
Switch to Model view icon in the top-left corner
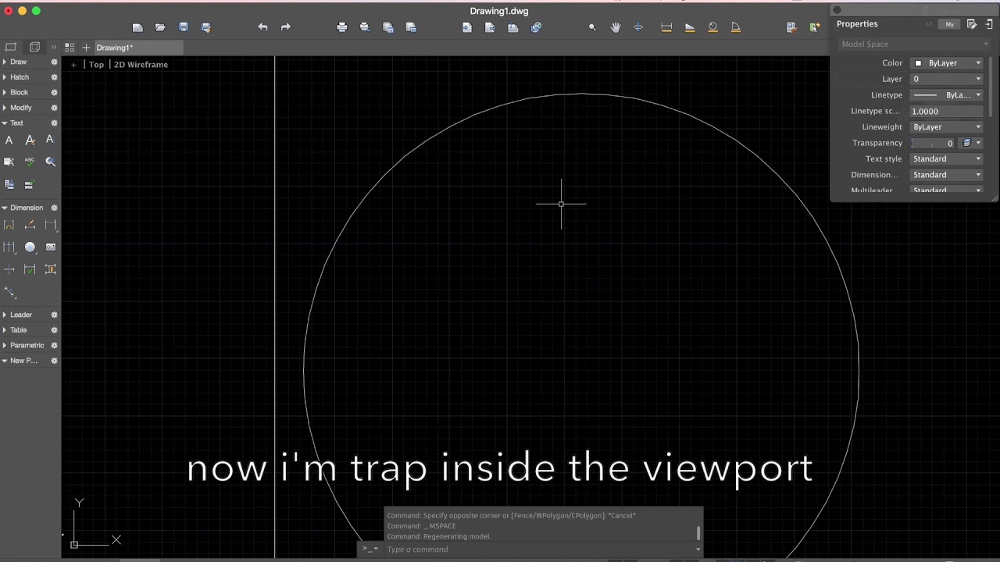[11, 48]
